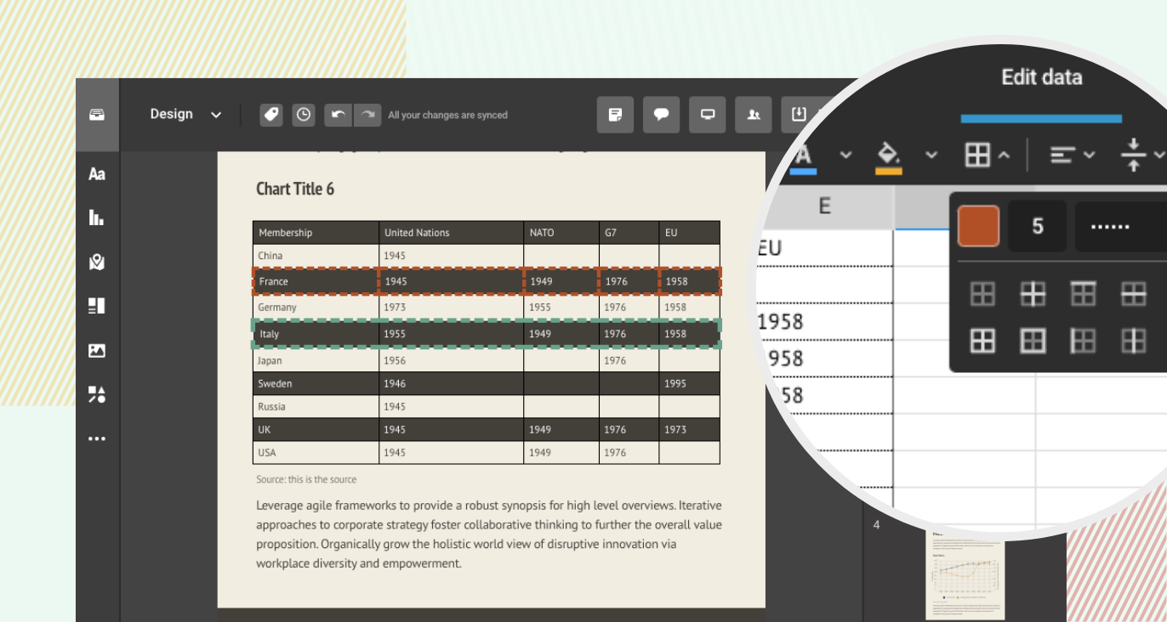Open the text element tool (Aa)
The height and width of the screenshot is (622, 1167).
(x=96, y=174)
